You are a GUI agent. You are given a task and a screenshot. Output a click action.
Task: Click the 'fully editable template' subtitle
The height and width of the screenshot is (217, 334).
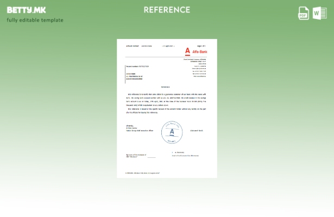point(35,20)
